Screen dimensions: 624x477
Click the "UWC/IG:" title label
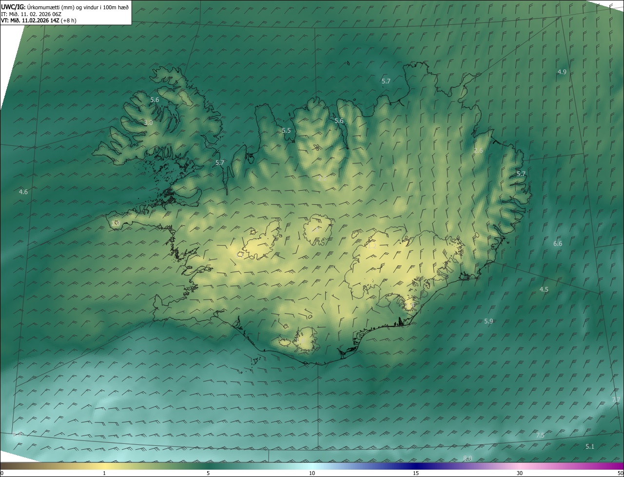[x=13, y=7]
